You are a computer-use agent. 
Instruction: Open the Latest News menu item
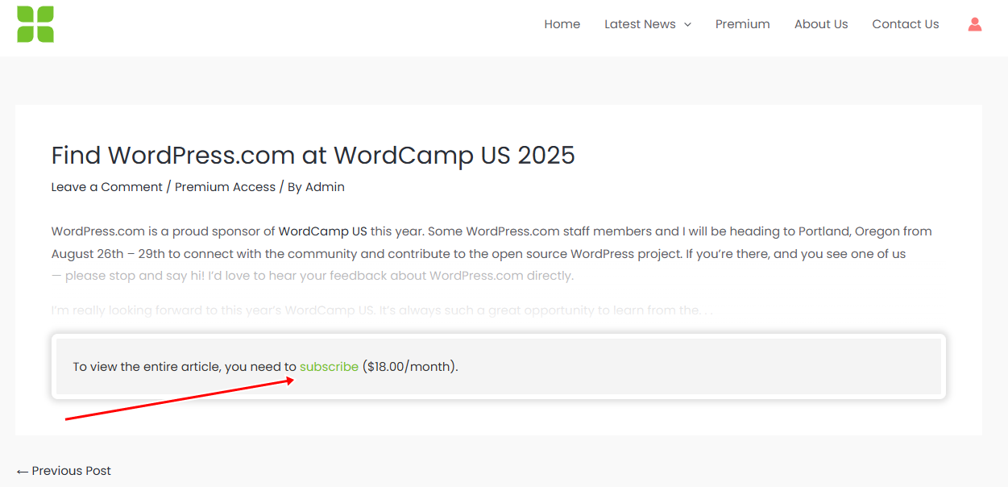(x=640, y=24)
